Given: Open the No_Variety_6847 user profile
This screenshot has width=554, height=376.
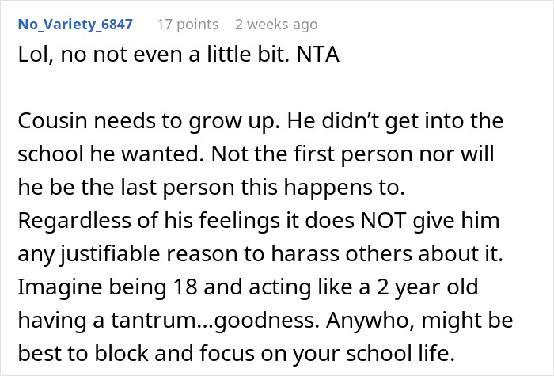Looking at the screenshot, I should [76, 25].
